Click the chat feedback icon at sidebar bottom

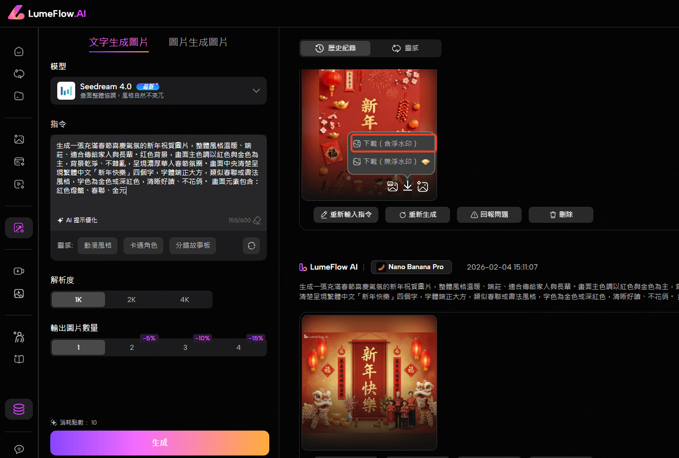click(x=19, y=449)
